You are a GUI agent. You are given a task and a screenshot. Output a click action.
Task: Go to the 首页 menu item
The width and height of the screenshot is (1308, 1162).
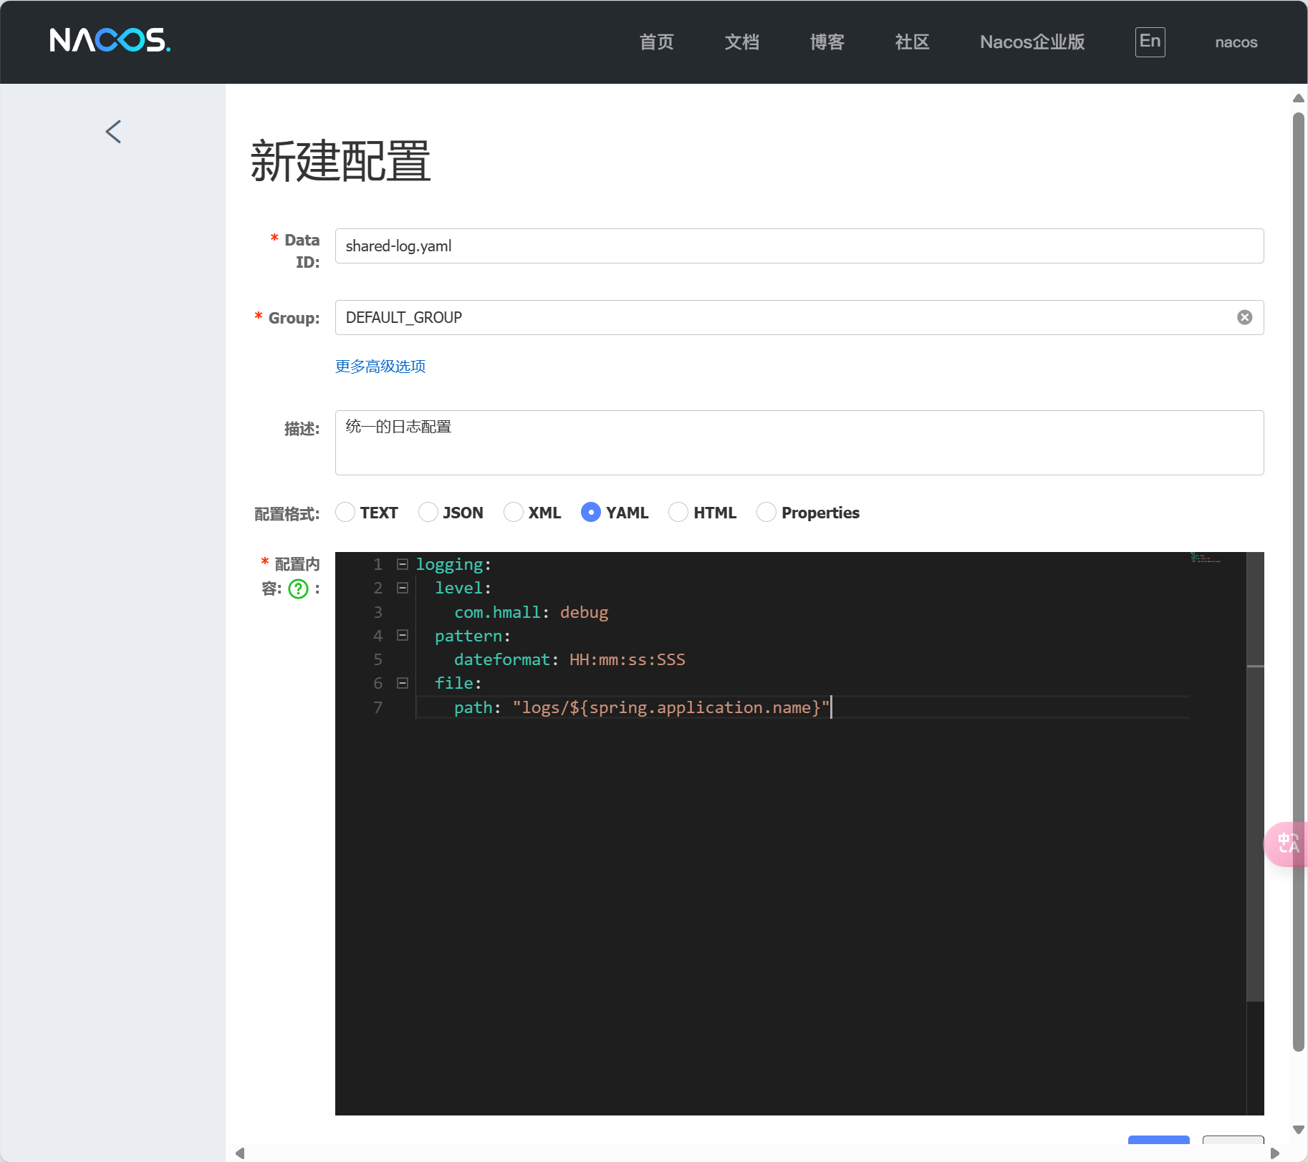pos(656,42)
